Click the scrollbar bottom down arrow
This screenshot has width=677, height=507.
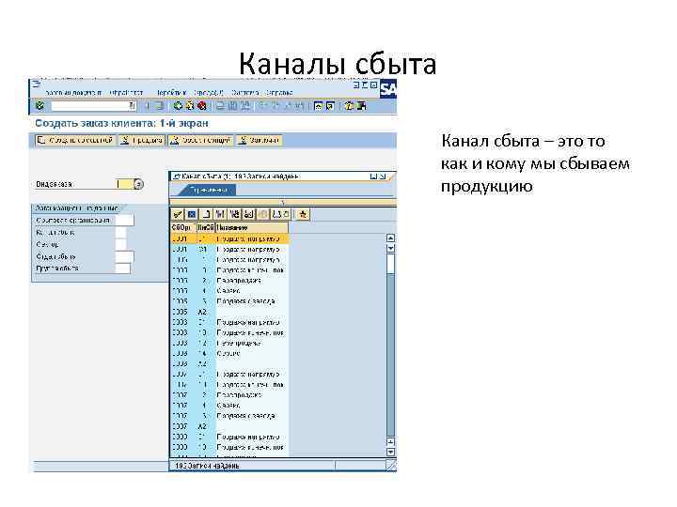click(390, 452)
